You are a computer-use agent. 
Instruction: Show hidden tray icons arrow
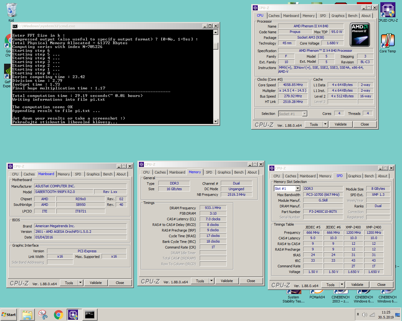click(x=358, y=314)
